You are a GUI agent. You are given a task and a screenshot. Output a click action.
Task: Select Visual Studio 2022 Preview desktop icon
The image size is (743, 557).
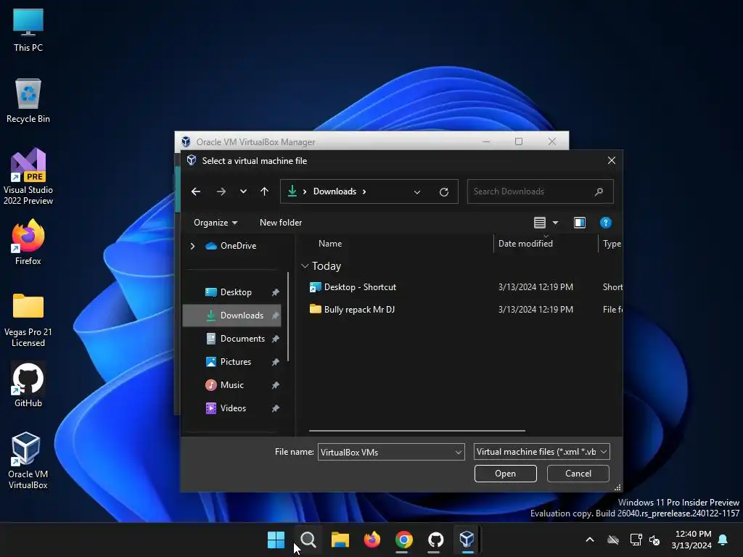tap(28, 176)
